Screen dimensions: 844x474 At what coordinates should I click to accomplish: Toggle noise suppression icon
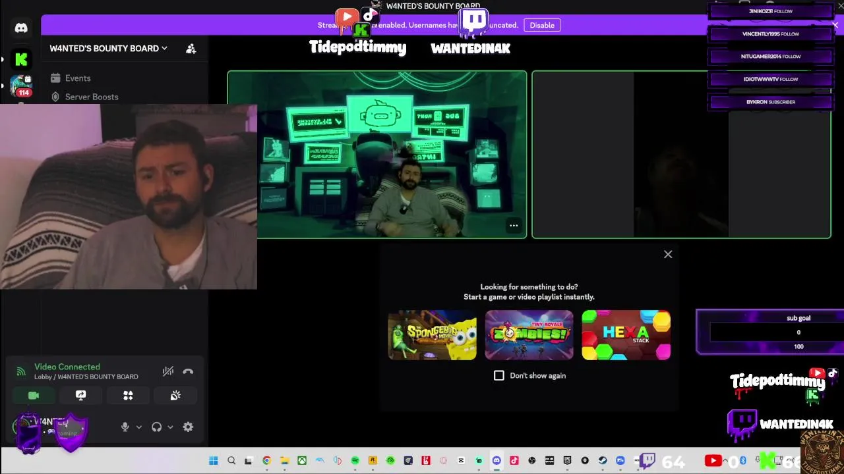(x=168, y=371)
